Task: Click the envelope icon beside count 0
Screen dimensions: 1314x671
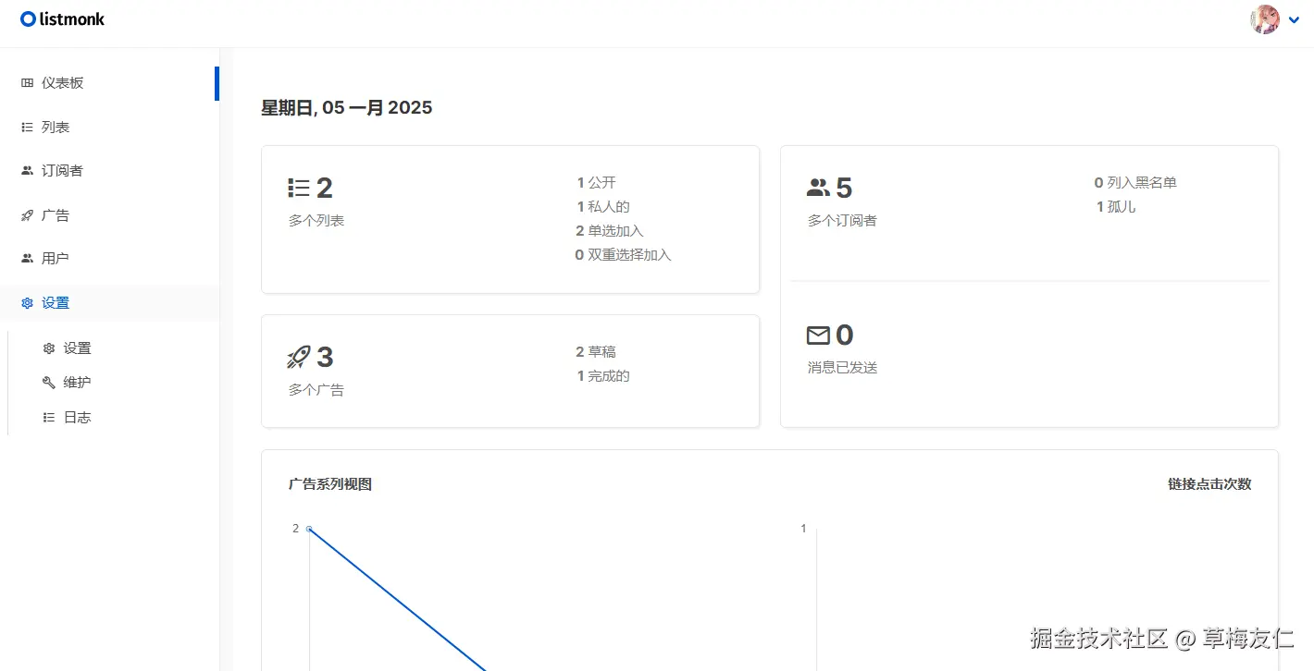Action: point(818,335)
